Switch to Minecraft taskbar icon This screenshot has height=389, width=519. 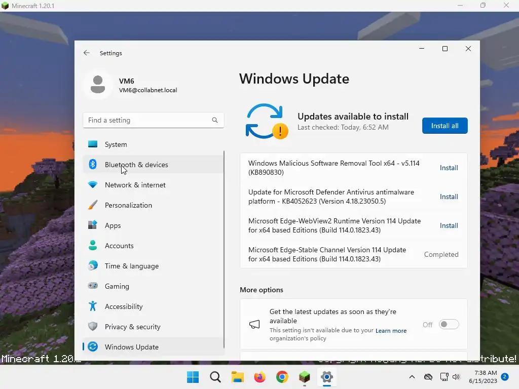coord(304,377)
